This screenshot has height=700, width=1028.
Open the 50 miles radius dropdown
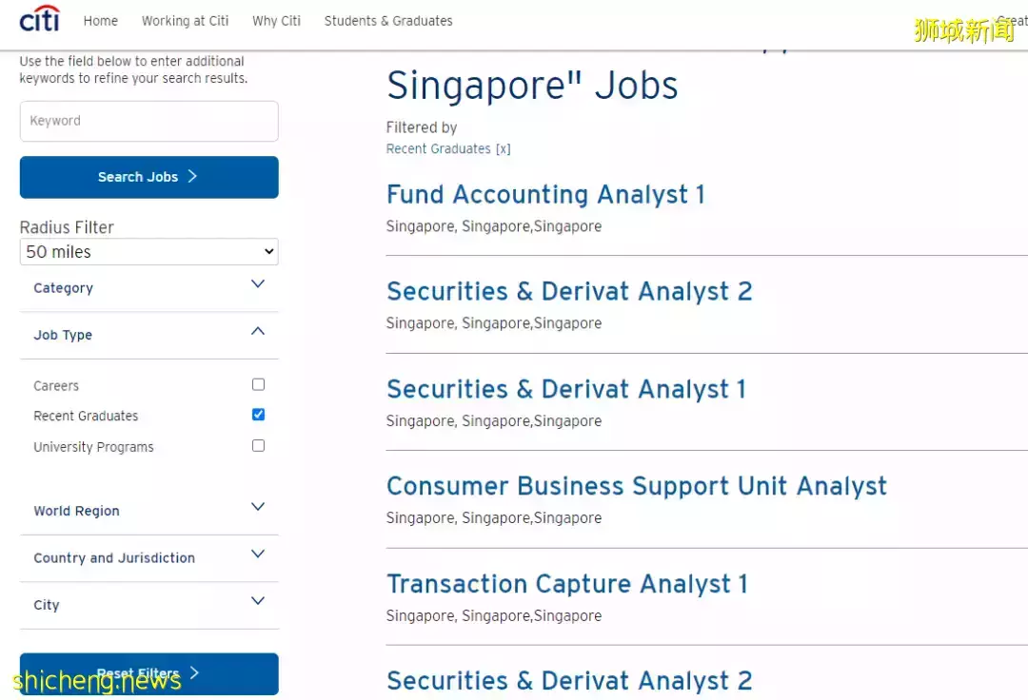click(x=149, y=252)
